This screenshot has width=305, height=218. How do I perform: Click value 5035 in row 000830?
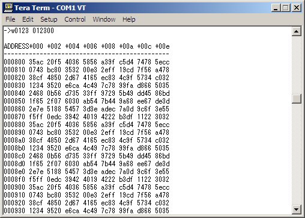tap(162, 86)
